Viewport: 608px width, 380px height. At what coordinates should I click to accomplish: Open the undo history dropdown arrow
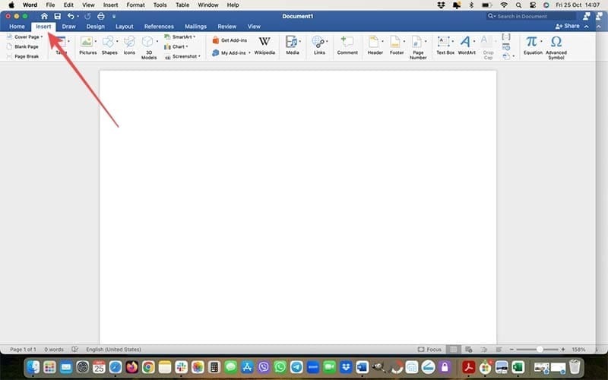78,17
